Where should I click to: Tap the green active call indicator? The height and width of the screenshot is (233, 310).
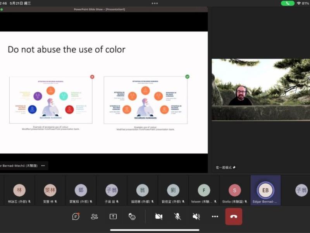pyautogui.click(x=288, y=3)
